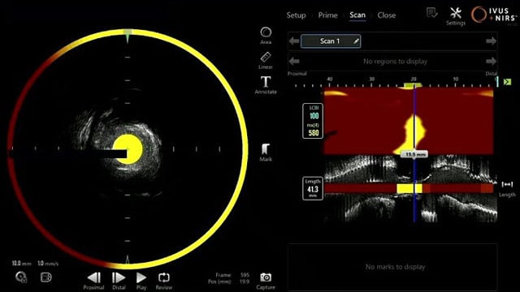Viewport: 520px width, 292px height.
Task: Switch to the Setup step
Action: [x=296, y=15]
